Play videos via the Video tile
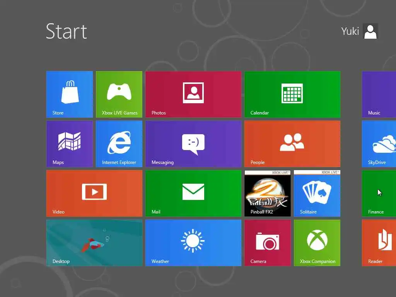 click(94, 193)
